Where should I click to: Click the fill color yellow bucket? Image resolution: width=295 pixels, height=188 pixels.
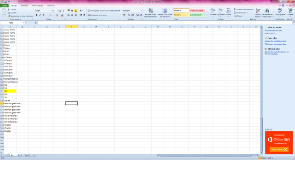click(x=57, y=15)
